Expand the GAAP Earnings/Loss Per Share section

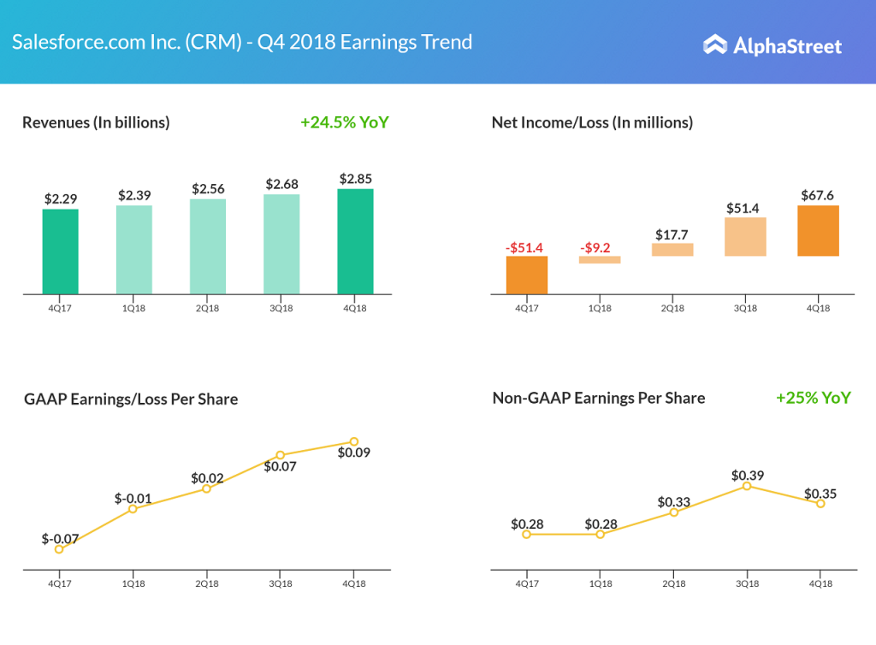[130, 399]
